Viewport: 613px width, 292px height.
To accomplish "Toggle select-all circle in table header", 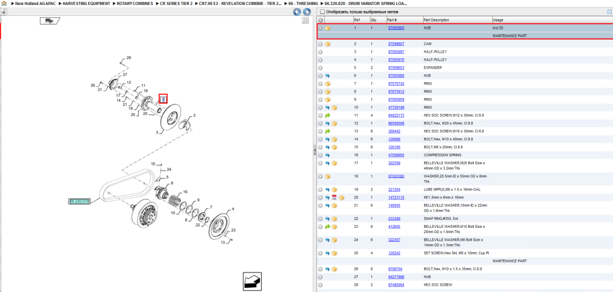I will pos(321,20).
